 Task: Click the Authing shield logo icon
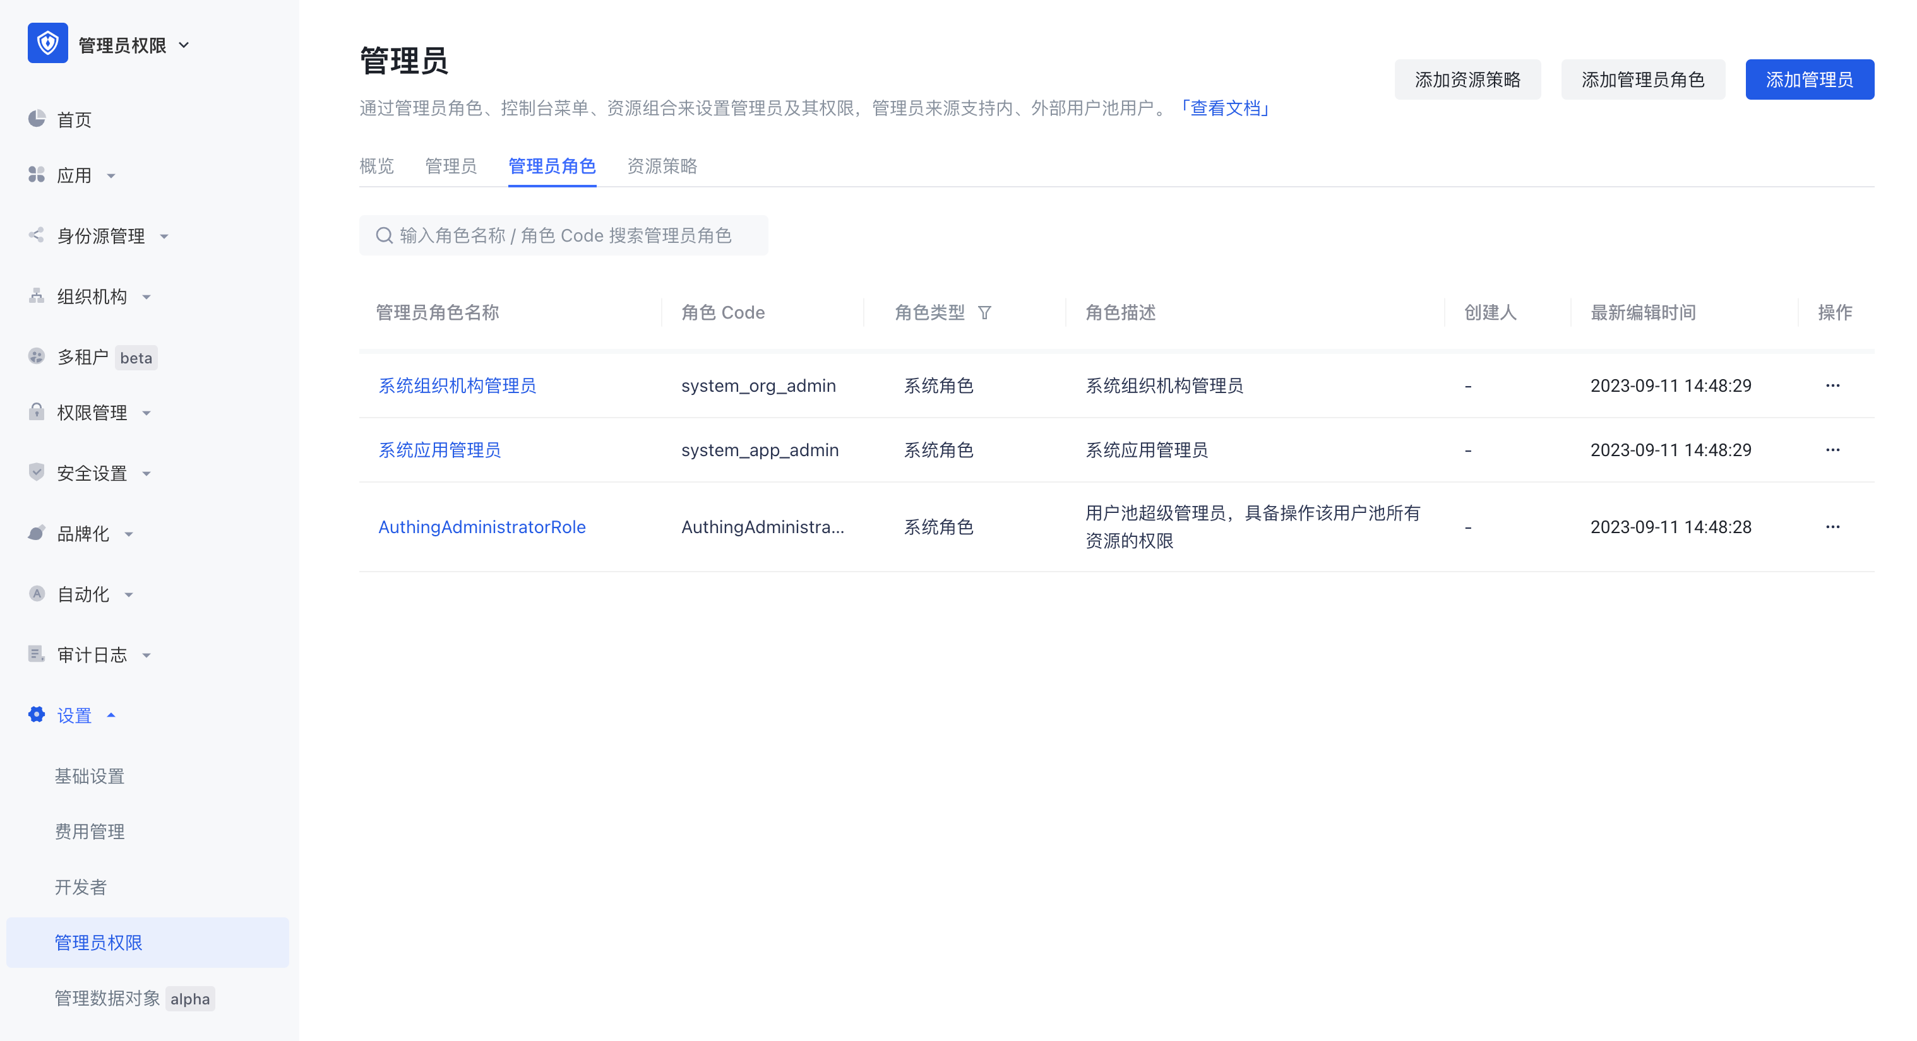coord(47,43)
